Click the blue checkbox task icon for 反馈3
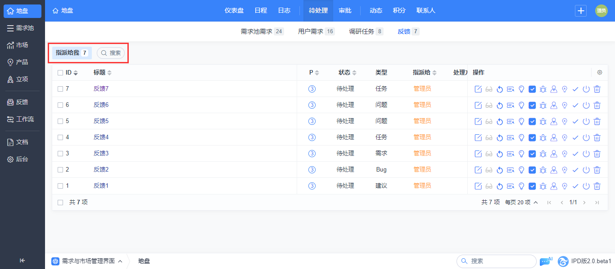 (532, 154)
